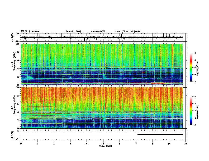Viewport: 209px width, 161px height.
Task: Click ch.2 colorbar log(PSD) label
Action: [x=197, y=112]
